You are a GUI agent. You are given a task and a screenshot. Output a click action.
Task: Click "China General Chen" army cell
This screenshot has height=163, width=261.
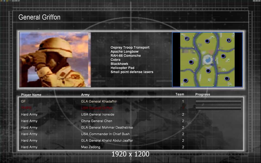coord(97,121)
